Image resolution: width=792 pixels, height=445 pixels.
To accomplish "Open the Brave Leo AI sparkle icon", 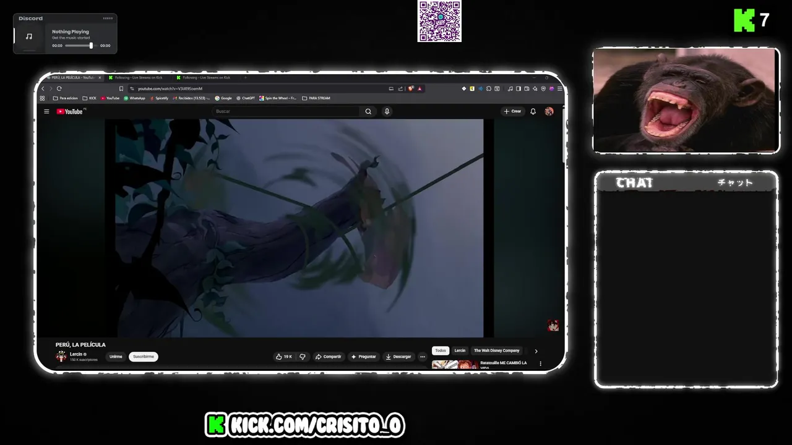I will pyautogui.click(x=535, y=88).
